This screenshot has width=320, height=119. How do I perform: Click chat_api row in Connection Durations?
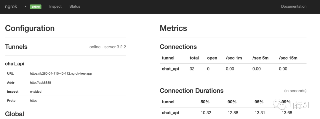click(x=170, y=113)
